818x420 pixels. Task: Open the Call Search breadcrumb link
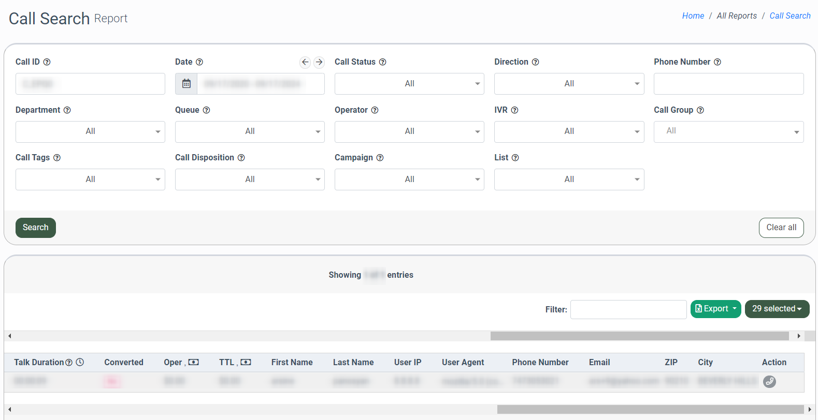point(790,16)
